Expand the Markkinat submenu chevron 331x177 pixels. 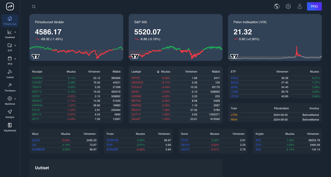[15, 99]
